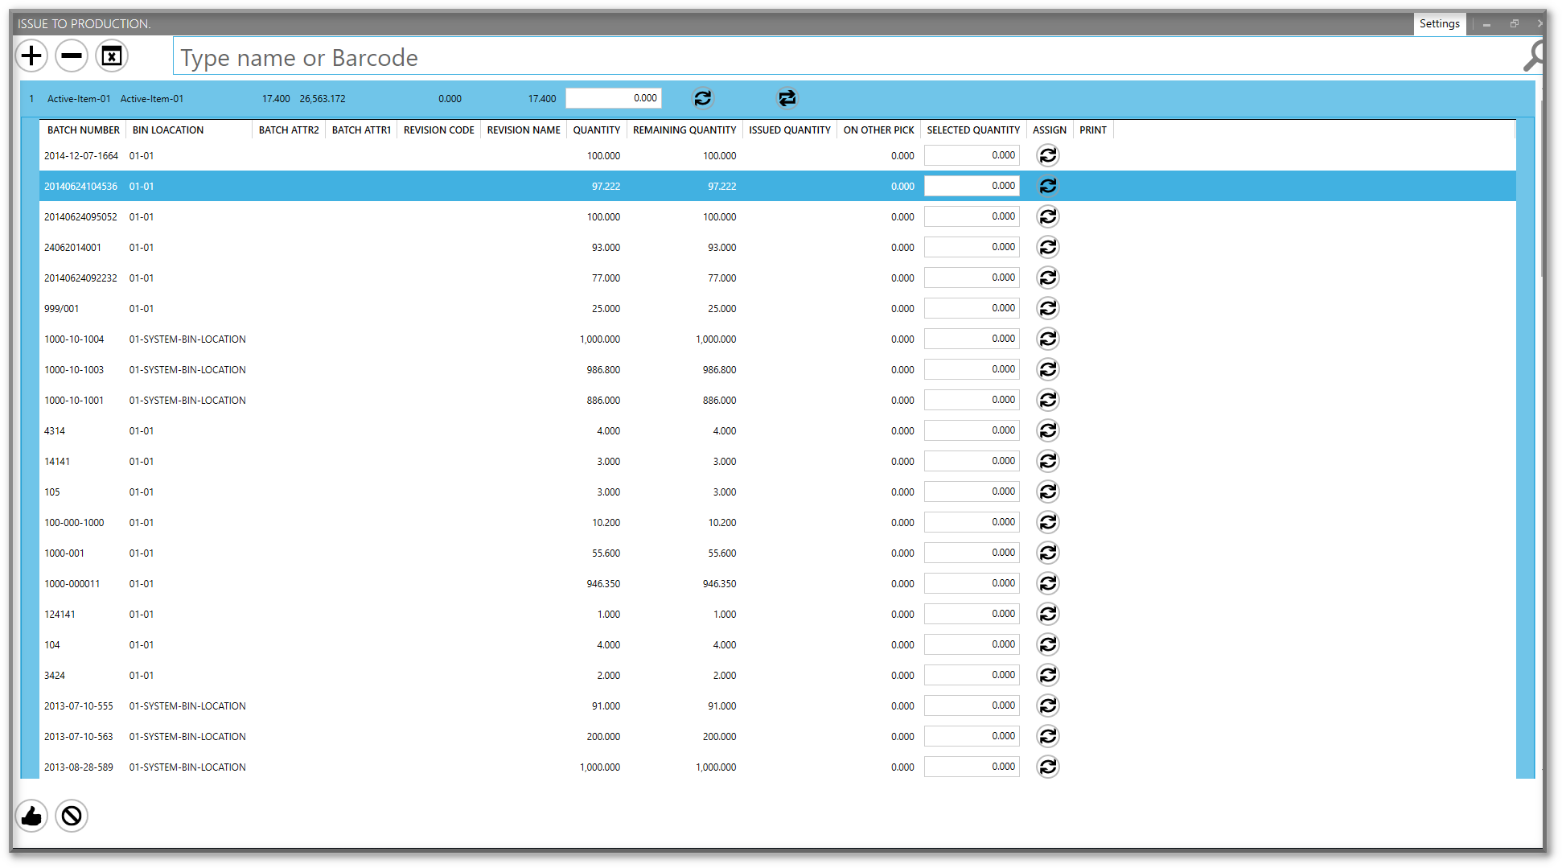Click selected quantity field for batch 999/001
The width and height of the screenshot is (1562, 868).
coord(972,308)
